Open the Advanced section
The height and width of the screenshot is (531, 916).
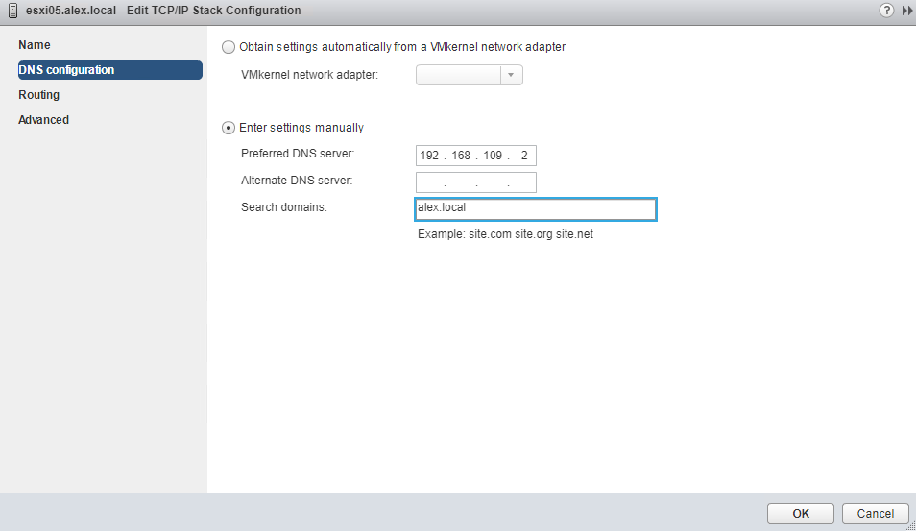tap(44, 120)
